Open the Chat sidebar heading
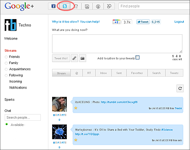The width and height of the screenshot is (190, 150). pos(8,110)
